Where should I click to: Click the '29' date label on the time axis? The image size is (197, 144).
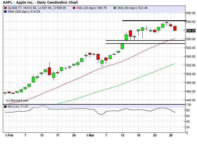[170, 135]
